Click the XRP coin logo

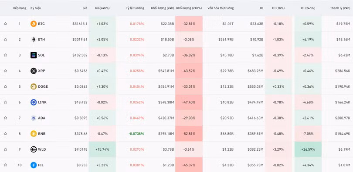pos(34,71)
